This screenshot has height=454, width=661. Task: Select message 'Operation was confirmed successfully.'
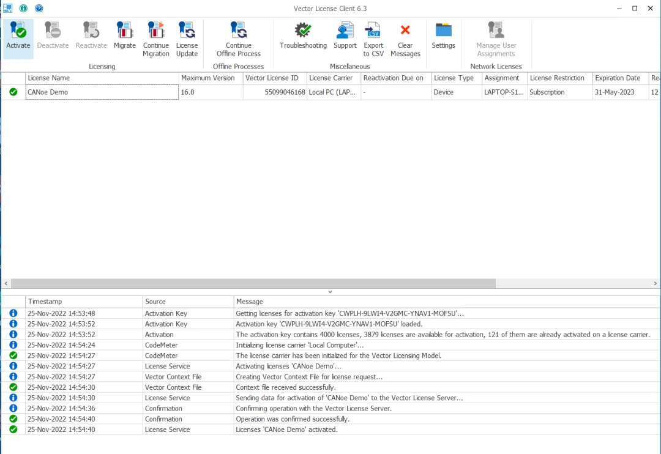pos(293,419)
